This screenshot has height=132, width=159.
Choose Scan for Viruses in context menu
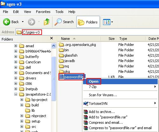(x=120, y=95)
